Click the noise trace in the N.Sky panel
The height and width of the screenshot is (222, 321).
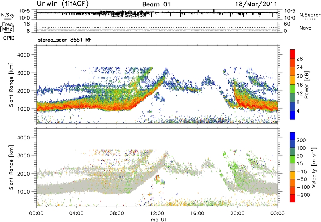click(x=157, y=13)
